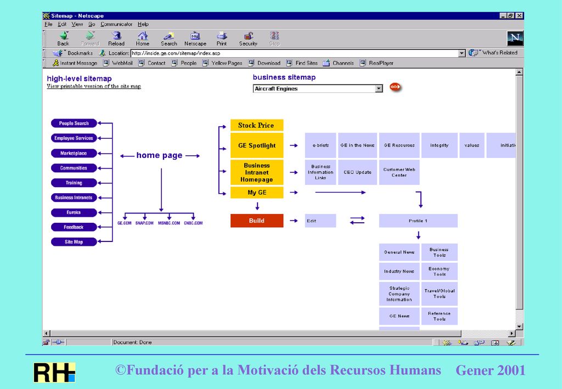Viewport: 562px width, 389px height.
Task: Open the File menu
Action: pos(48,24)
